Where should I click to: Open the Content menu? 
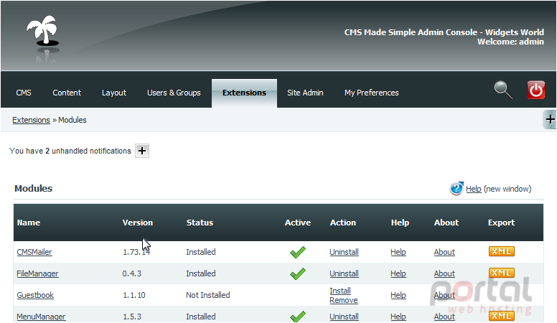pyautogui.click(x=67, y=93)
